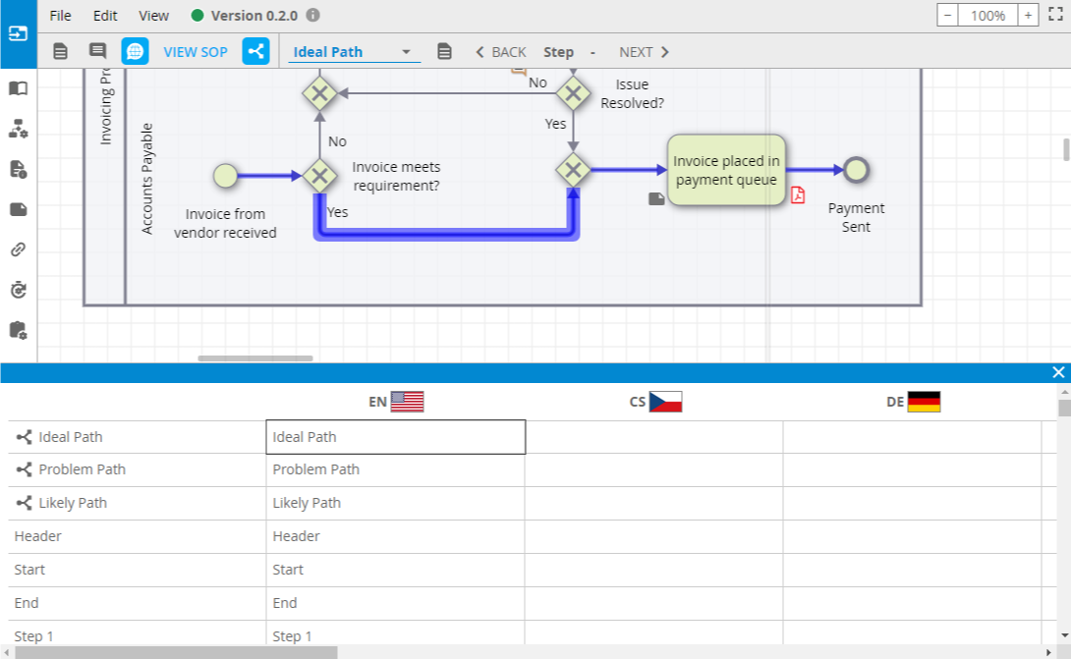Click the VIEW SOP button
Screen dimensions: 1071x659
(x=195, y=52)
